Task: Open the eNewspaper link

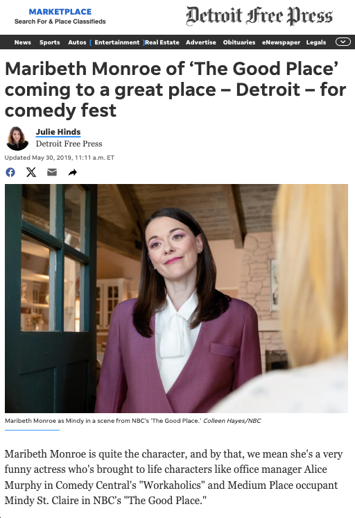Action: [x=281, y=42]
